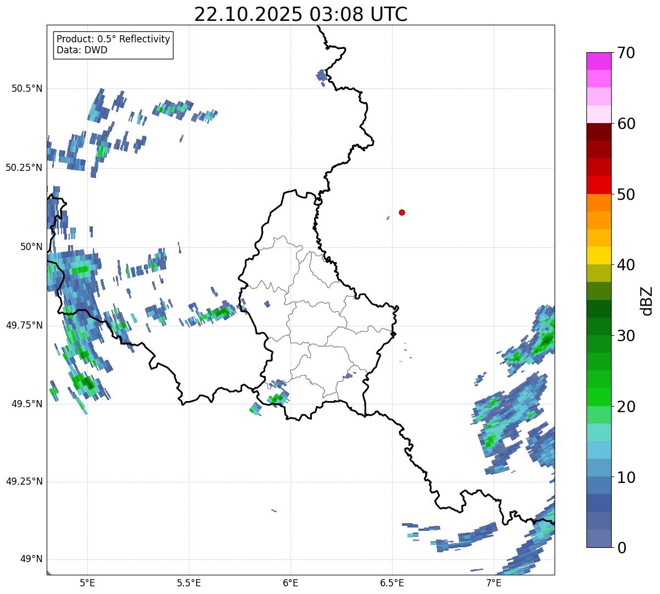
Task: Click the "50.5°N" latitude label
Action: 26,88
